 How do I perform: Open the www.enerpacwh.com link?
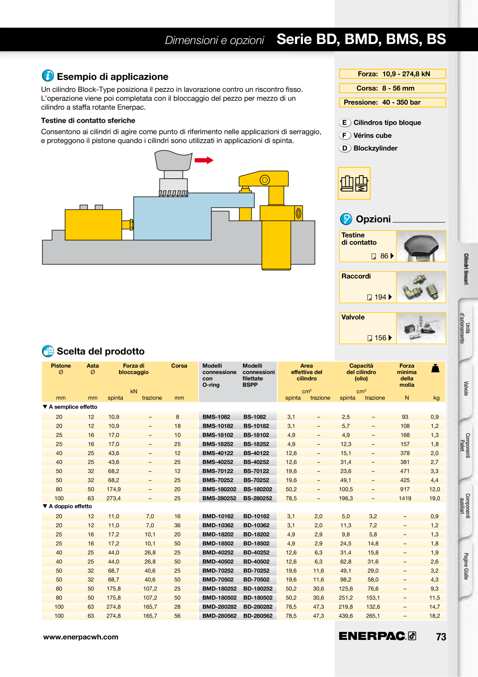tap(81, 637)
